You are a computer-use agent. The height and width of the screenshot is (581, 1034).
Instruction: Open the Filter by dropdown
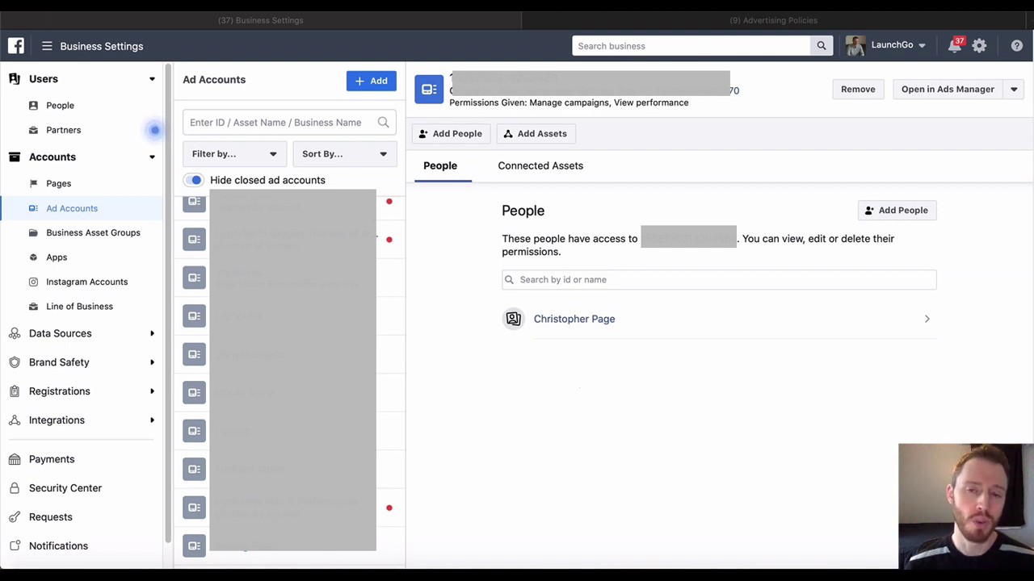234,154
